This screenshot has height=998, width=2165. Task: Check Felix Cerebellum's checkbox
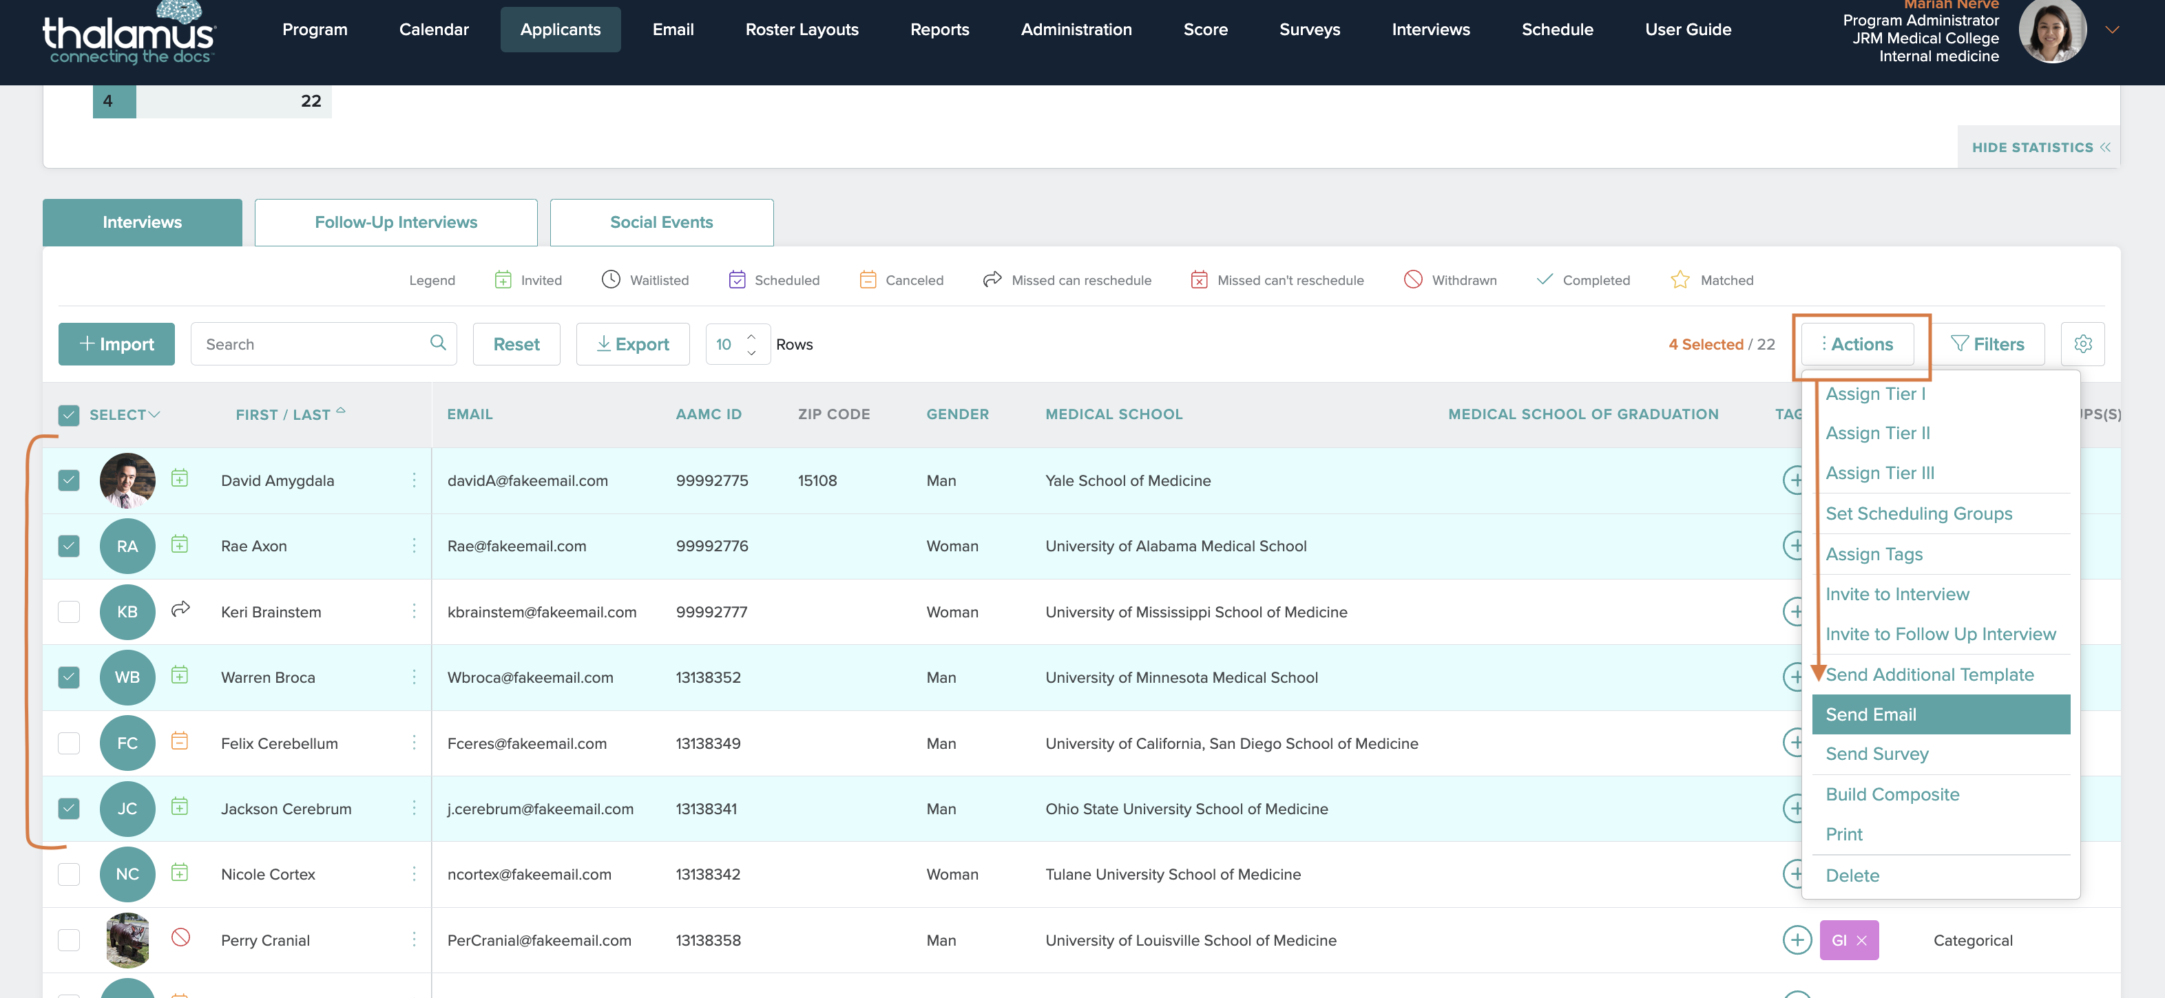point(69,743)
